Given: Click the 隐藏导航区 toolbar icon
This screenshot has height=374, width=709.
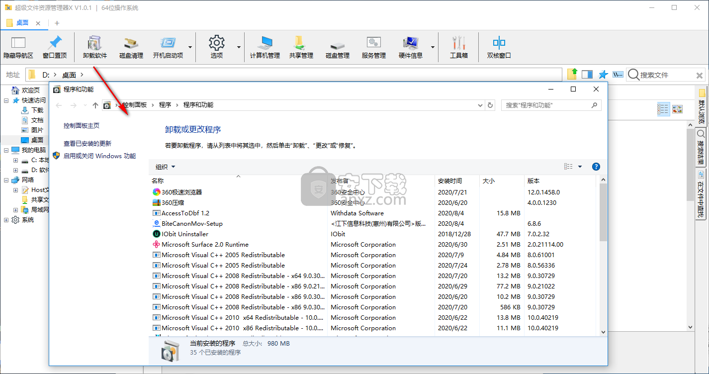Looking at the screenshot, I should pyautogui.click(x=18, y=48).
